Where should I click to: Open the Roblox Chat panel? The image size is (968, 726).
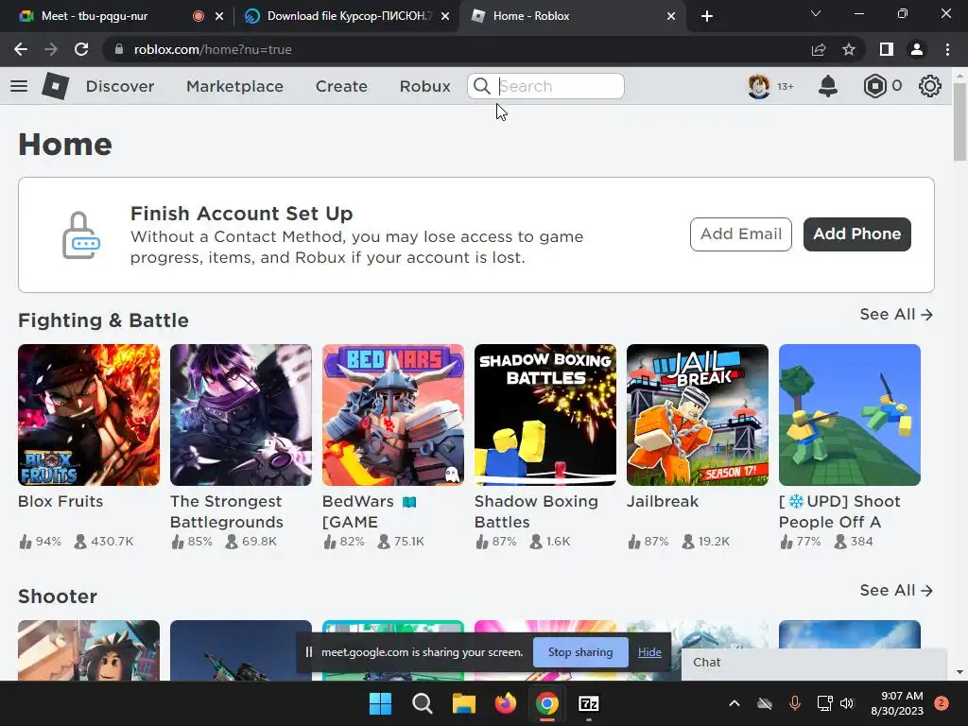coord(814,663)
